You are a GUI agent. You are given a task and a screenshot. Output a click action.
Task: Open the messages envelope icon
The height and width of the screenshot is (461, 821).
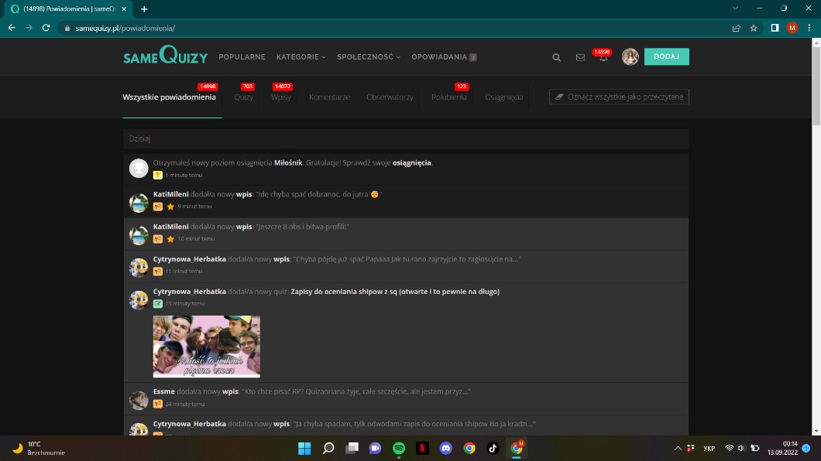pos(580,57)
